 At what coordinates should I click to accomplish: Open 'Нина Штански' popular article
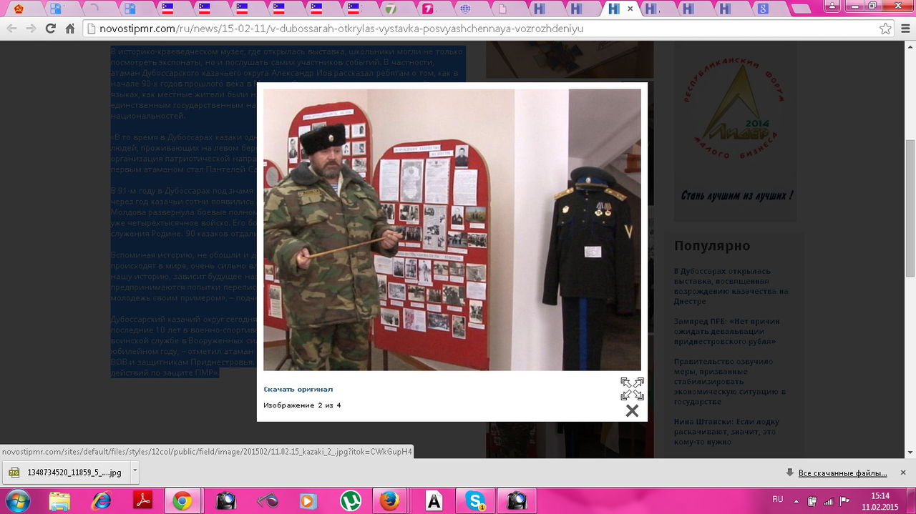point(726,432)
